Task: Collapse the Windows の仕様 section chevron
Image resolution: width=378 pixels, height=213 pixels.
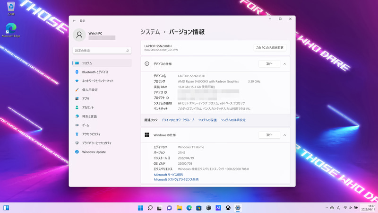Action: pos(285,135)
